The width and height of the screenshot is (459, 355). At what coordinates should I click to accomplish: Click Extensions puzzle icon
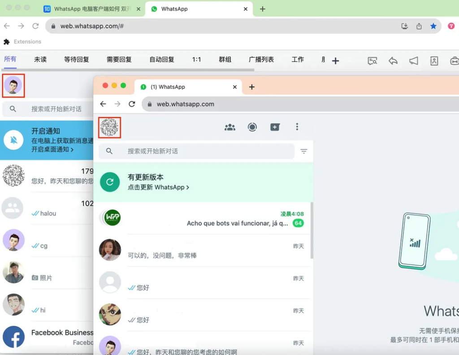[x=6, y=42]
